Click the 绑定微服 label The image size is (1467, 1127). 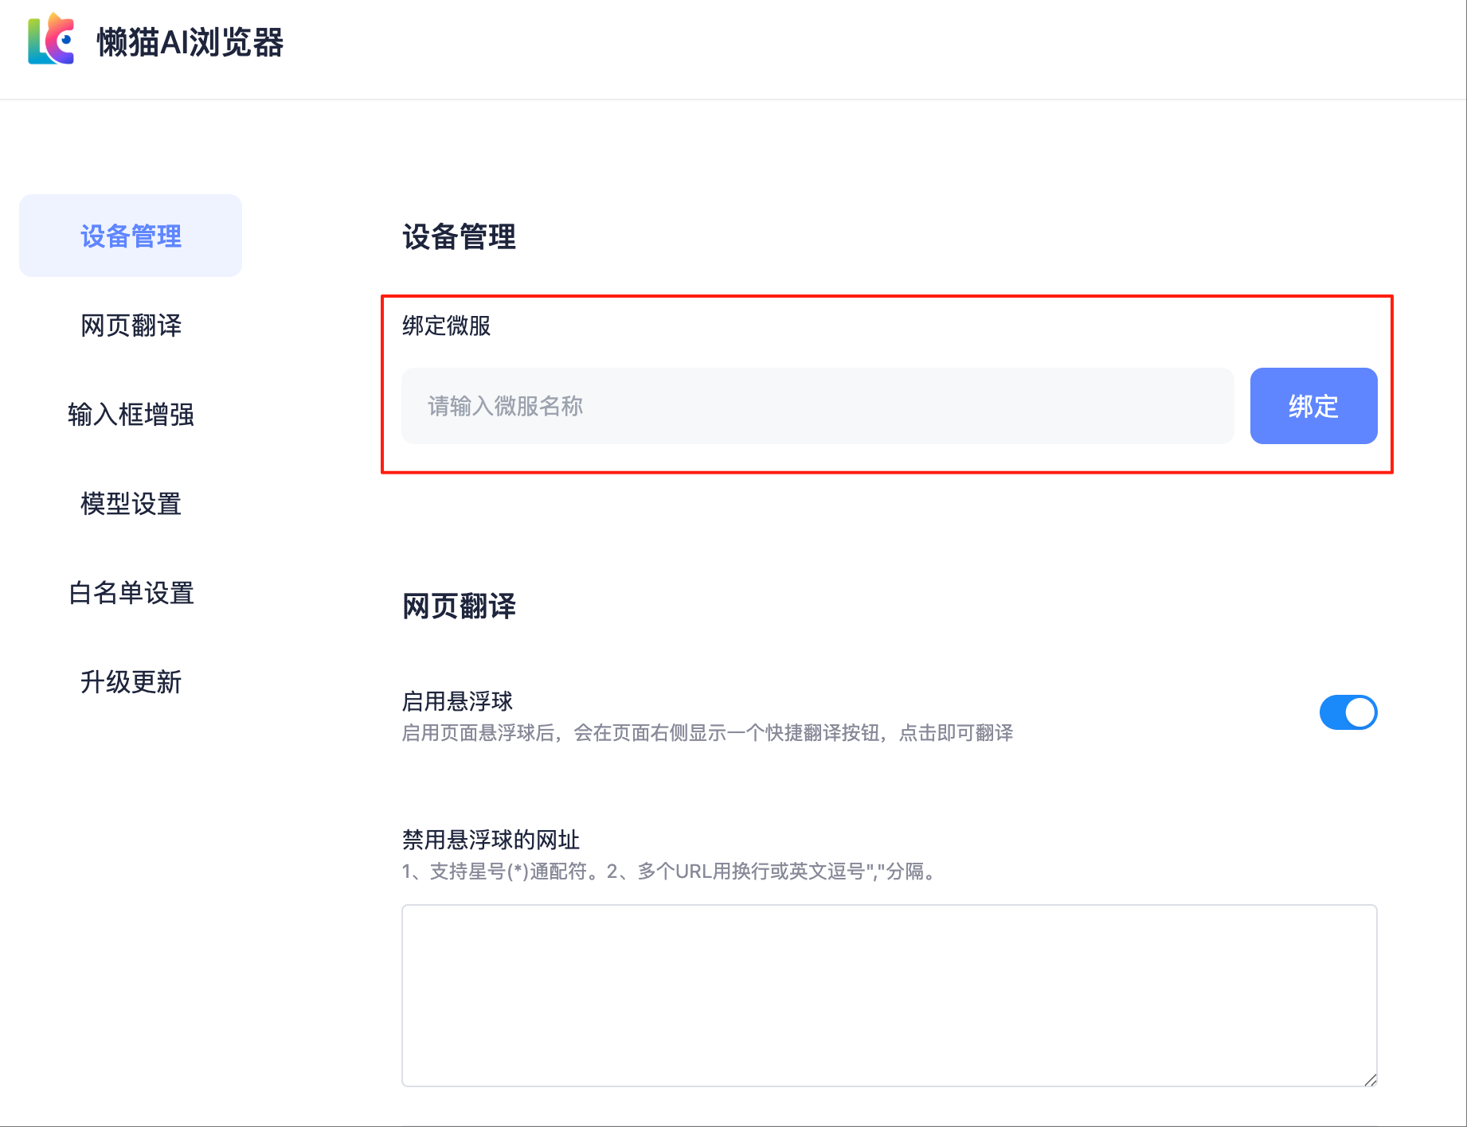(x=446, y=326)
